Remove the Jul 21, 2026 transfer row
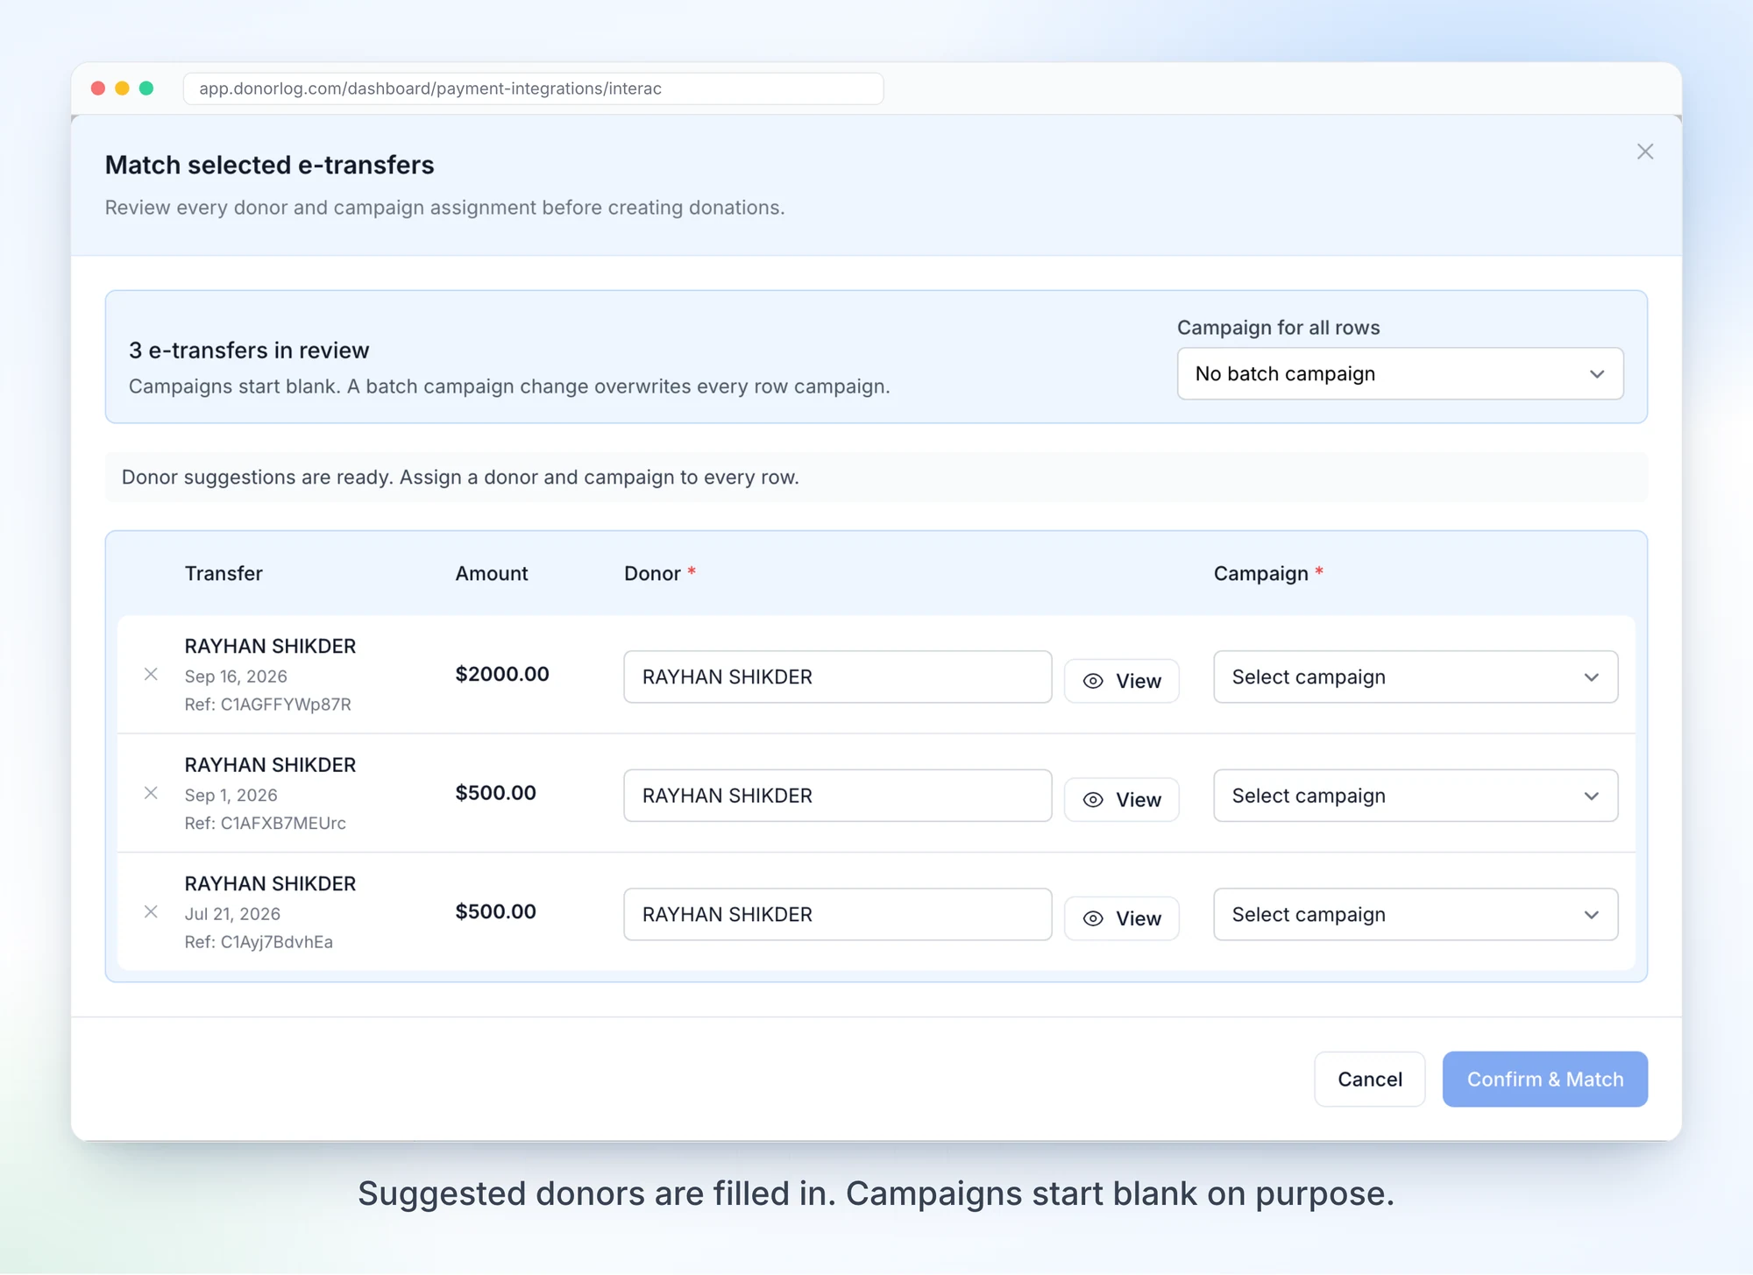The height and width of the screenshot is (1275, 1753). pos(151,911)
